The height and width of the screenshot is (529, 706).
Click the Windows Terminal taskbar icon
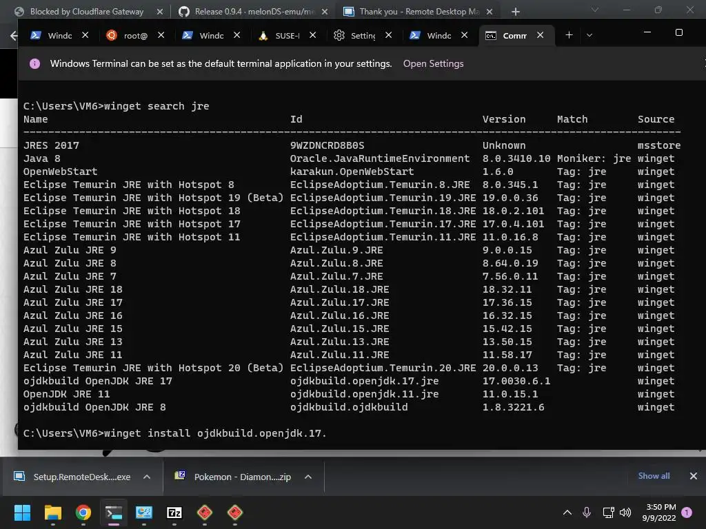click(114, 512)
